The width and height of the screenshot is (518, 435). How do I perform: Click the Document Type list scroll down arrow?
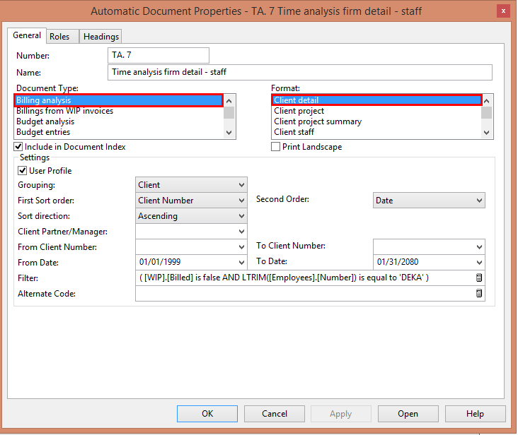[x=229, y=133]
